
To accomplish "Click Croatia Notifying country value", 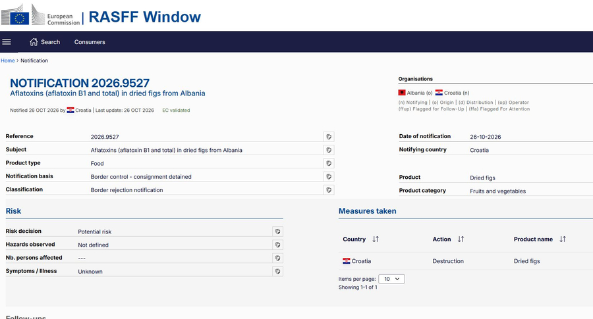I will click(x=479, y=150).
